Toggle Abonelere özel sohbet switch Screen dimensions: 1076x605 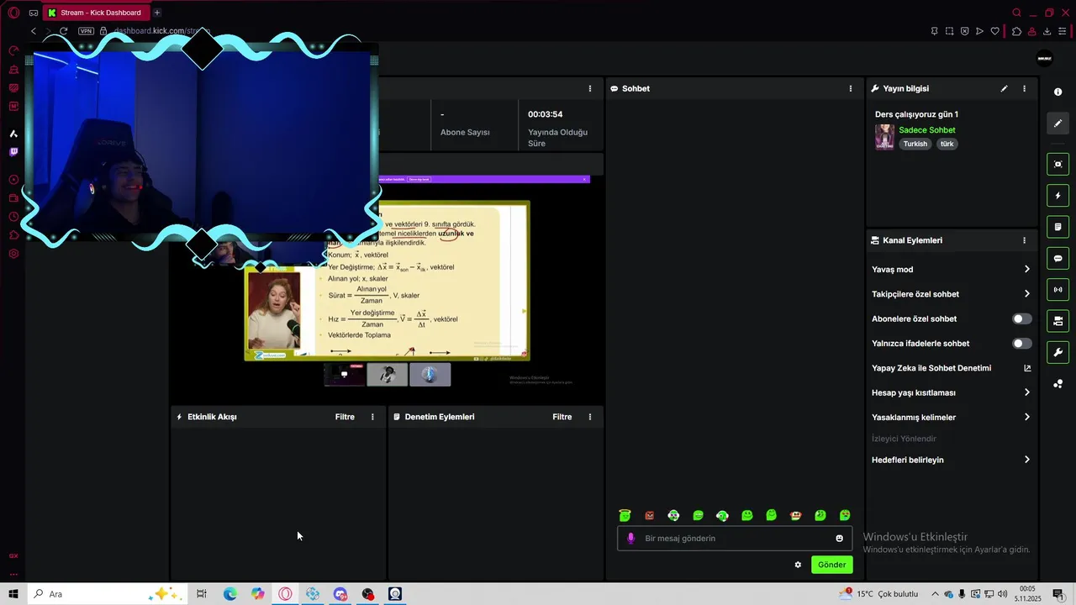pyautogui.click(x=1021, y=319)
